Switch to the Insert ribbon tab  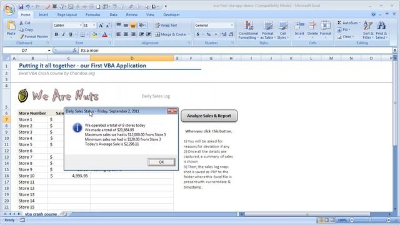43,15
